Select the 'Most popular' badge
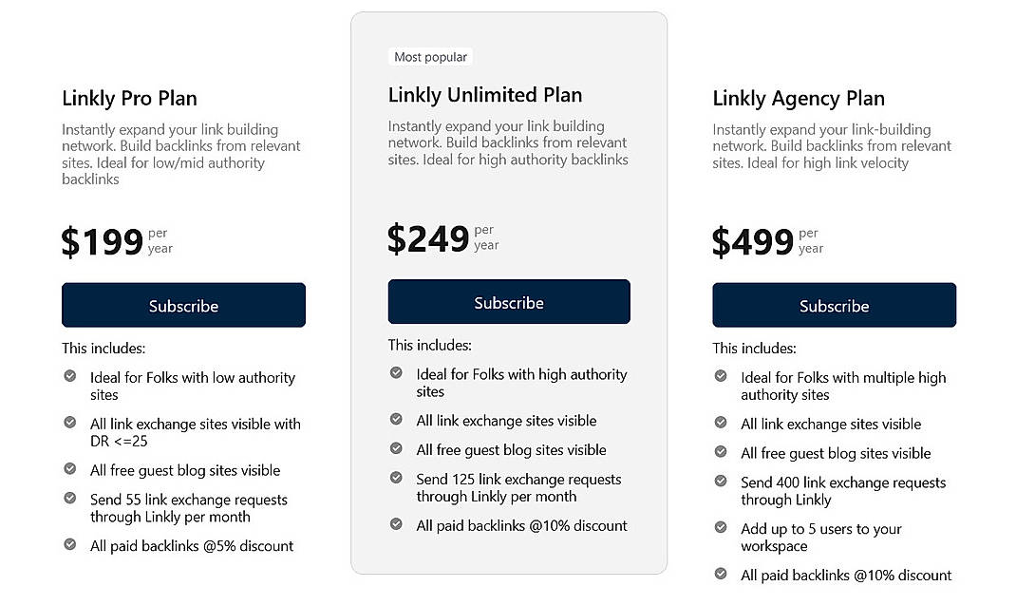This screenshot has height=605, width=1016. 431,56
